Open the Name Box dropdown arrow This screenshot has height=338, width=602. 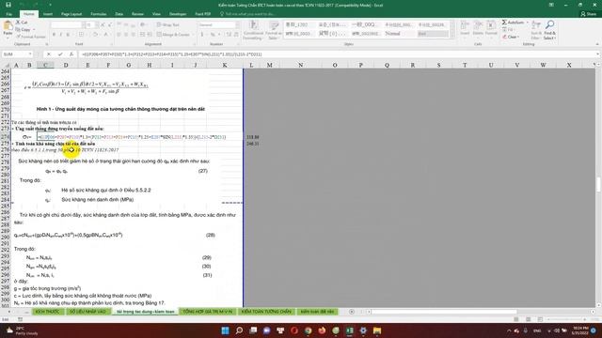[30, 54]
